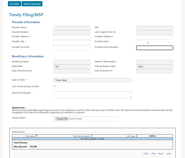
Task: Click the Provider Zip Code field
Action: coord(71,48)
